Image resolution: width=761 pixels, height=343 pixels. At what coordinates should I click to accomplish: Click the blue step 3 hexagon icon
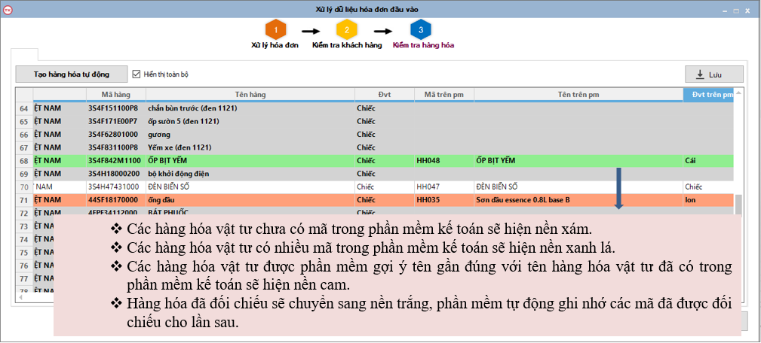click(421, 30)
